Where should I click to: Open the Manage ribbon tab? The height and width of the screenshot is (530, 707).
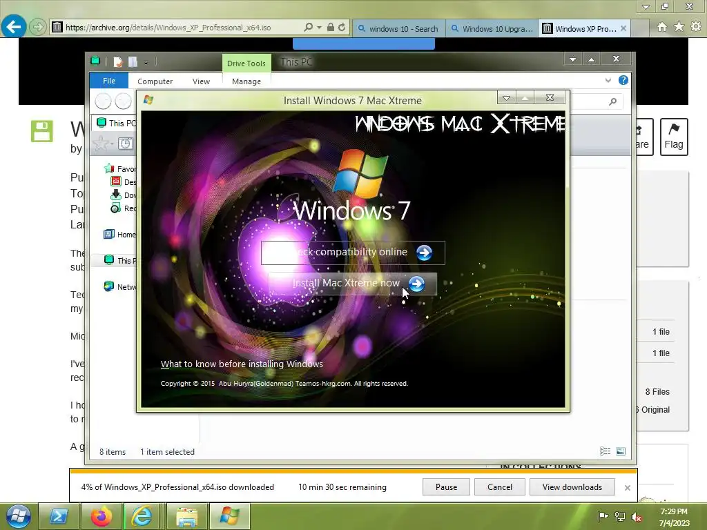click(x=246, y=81)
